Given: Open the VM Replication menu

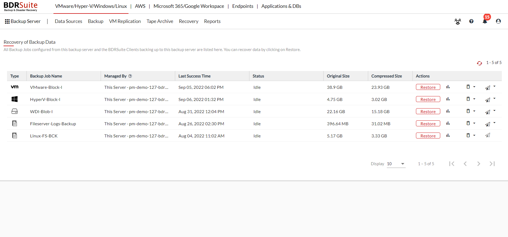Looking at the screenshot, I should point(125,21).
